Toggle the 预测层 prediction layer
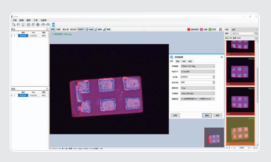Image resolution: width=271 pixels, height=162 pixels. 81,29
